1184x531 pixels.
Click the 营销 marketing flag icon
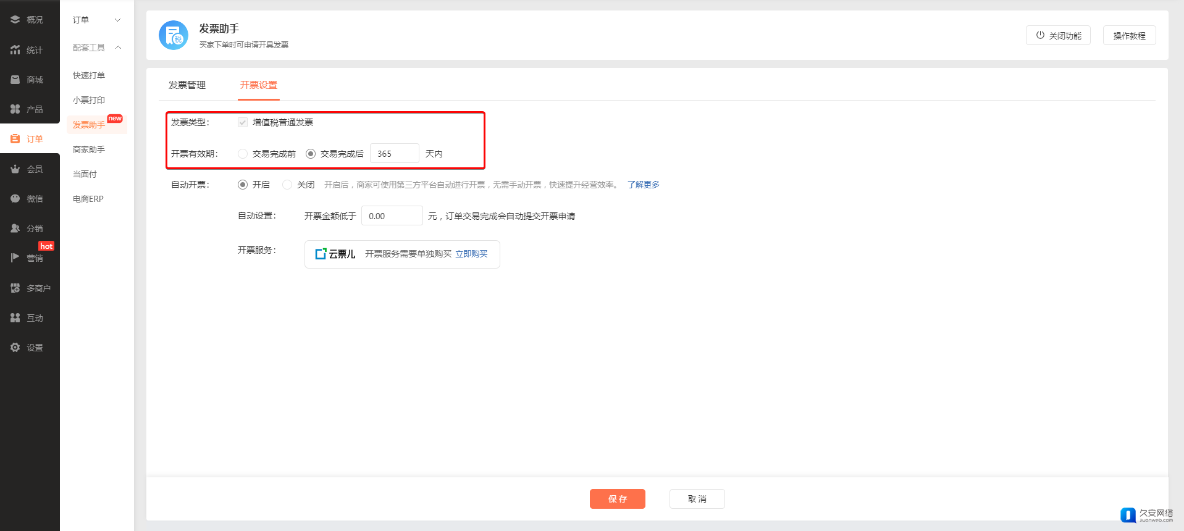click(x=15, y=258)
